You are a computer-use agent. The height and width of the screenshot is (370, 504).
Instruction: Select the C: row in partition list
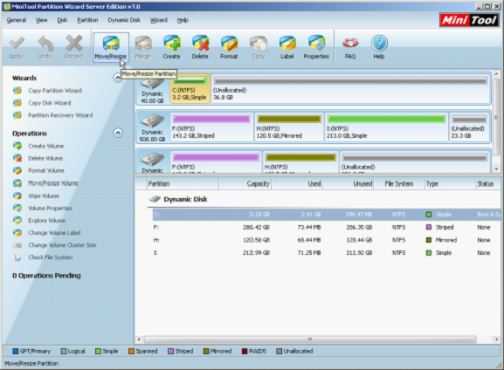[327, 214]
